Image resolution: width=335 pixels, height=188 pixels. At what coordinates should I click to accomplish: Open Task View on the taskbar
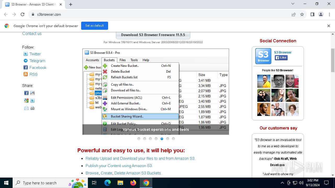[x=94, y=183]
